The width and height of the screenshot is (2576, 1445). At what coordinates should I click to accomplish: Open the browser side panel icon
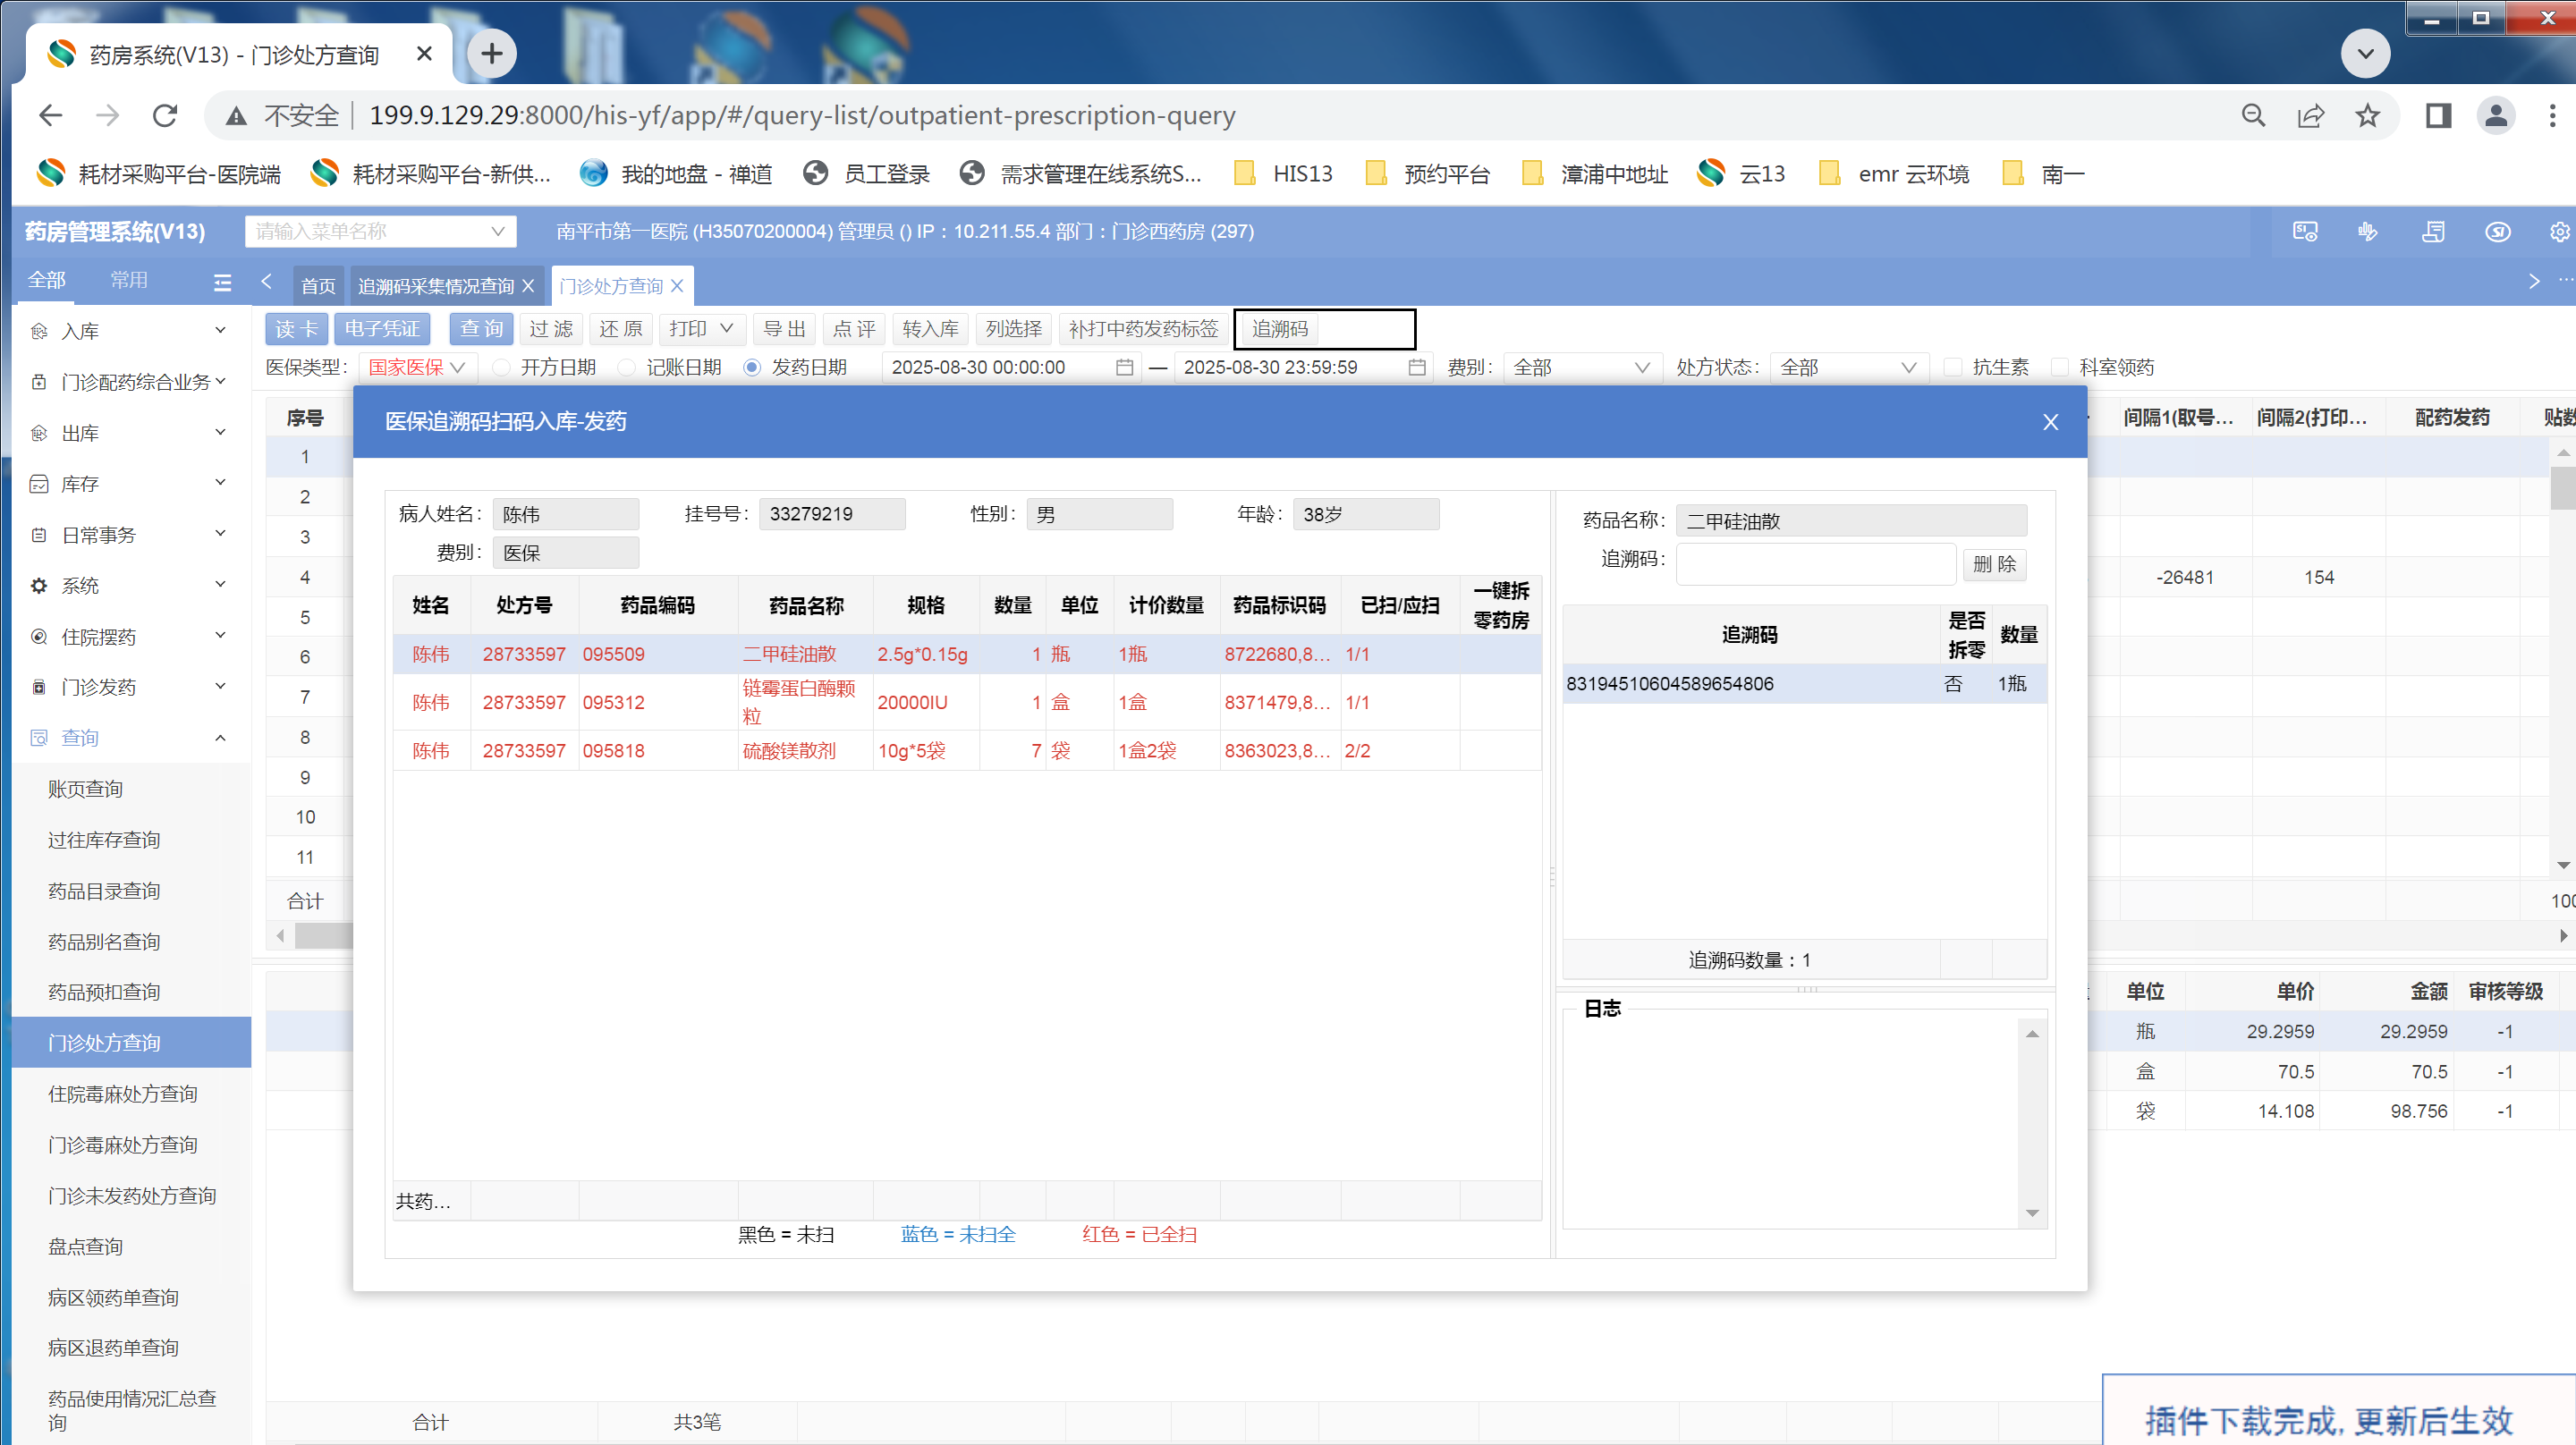[2438, 116]
